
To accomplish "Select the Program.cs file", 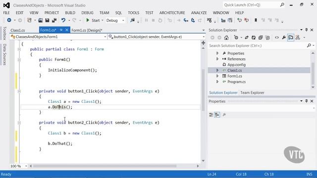I will [236, 82].
